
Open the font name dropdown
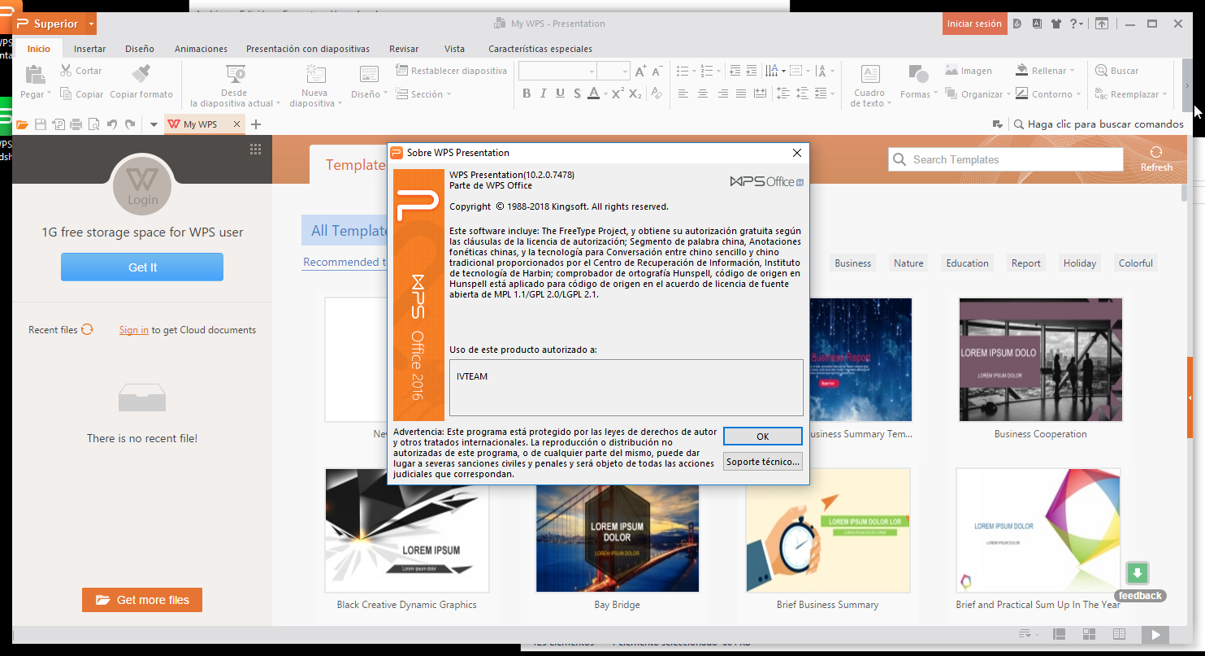(592, 72)
